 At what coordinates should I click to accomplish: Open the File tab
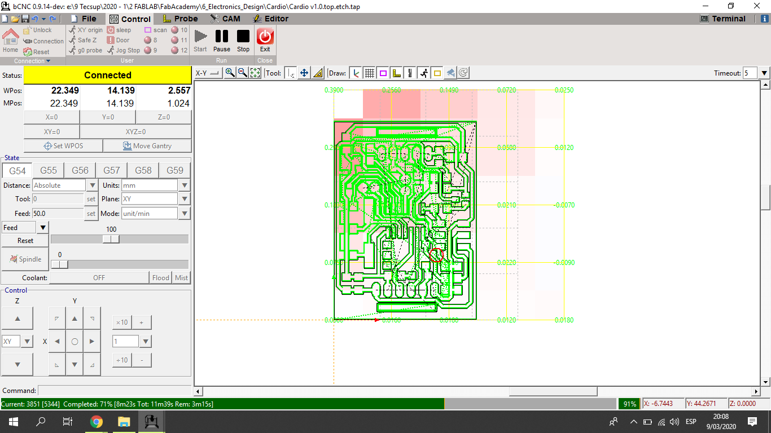click(x=83, y=19)
